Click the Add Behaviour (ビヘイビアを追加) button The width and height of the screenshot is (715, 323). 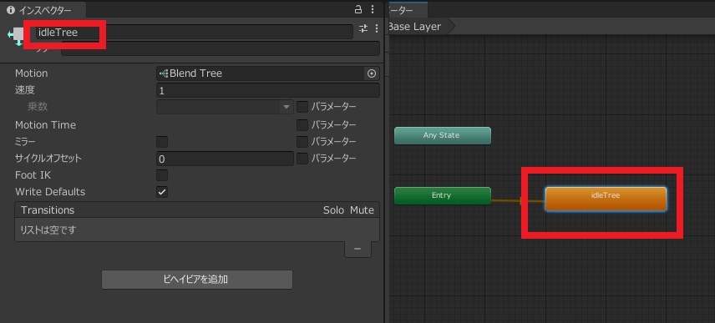[x=197, y=280]
